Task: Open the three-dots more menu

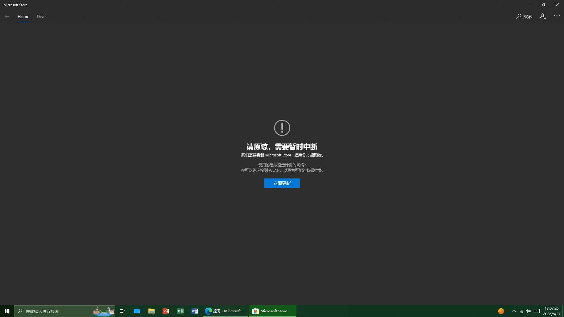Action: click(x=557, y=16)
